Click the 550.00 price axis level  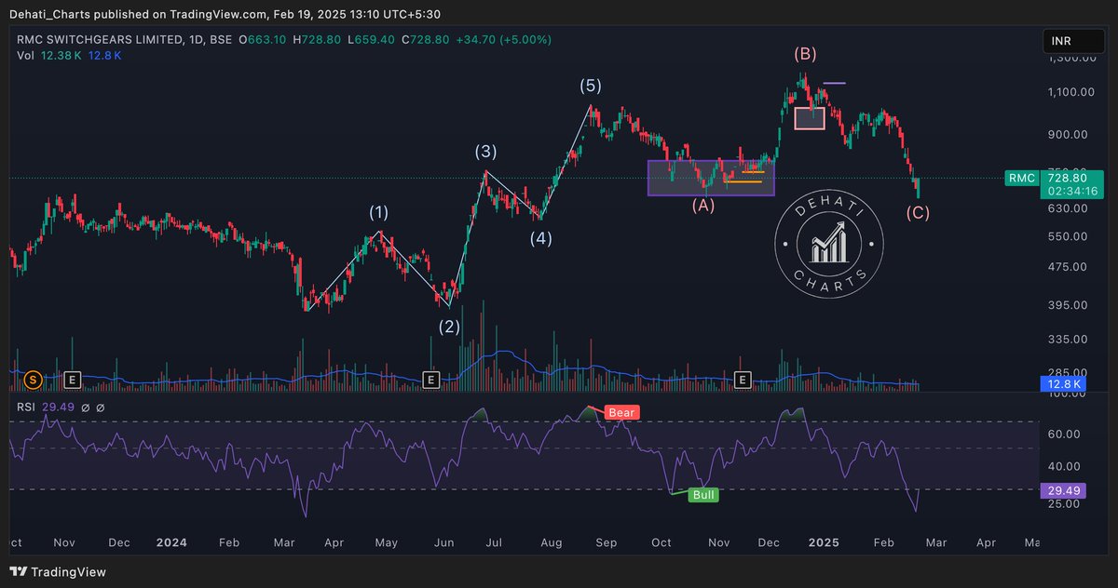(1067, 237)
